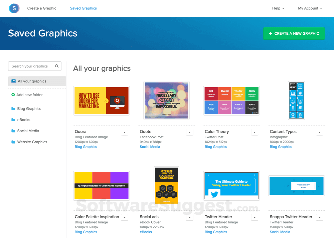This screenshot has width=334, height=238.
Task: Expand the My Account menu
Action: 310,8
